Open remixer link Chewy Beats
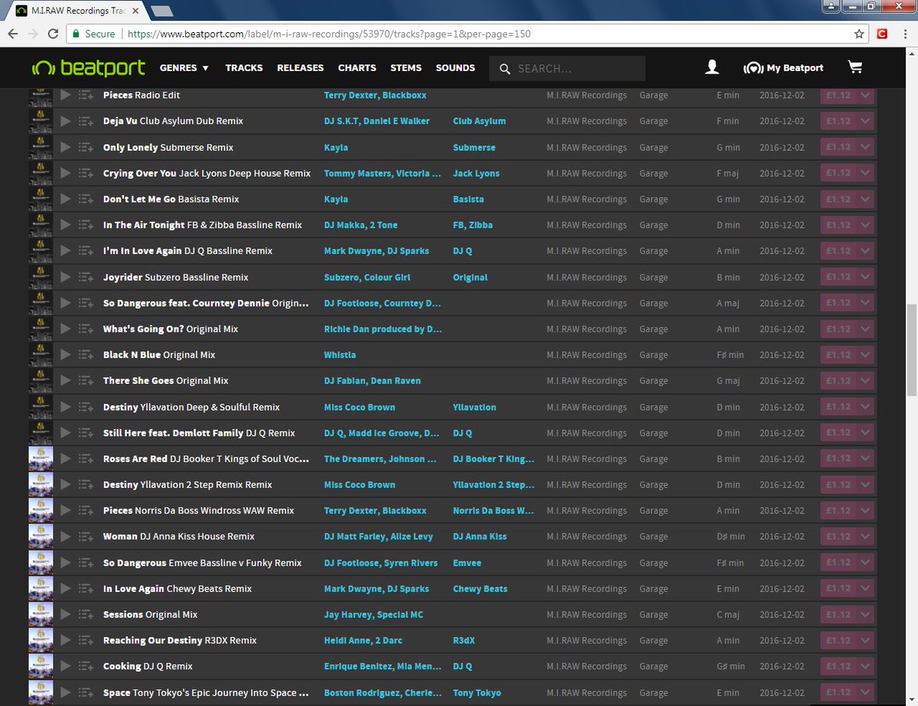Viewport: 918px width, 706px height. click(480, 588)
